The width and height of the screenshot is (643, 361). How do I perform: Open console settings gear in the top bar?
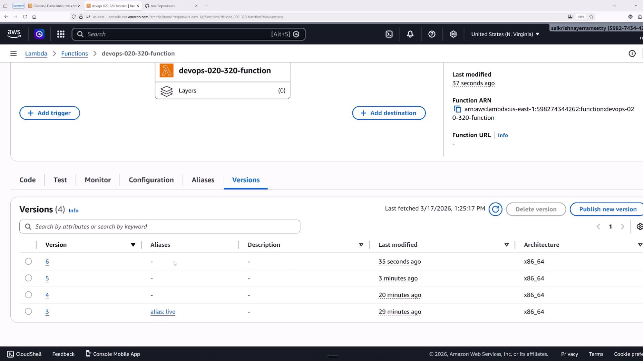pos(453,34)
